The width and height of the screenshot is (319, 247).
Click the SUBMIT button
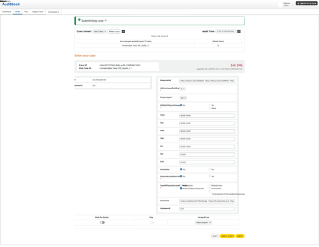pos(240,236)
